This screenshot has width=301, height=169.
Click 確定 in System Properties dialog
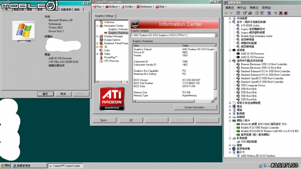(x=45, y=94)
